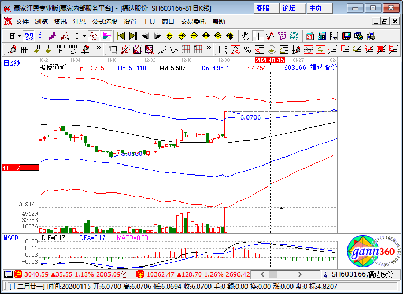Screen dimensions: 403x294
Task: Click the DIF=0.17 value
Action: [54, 238]
